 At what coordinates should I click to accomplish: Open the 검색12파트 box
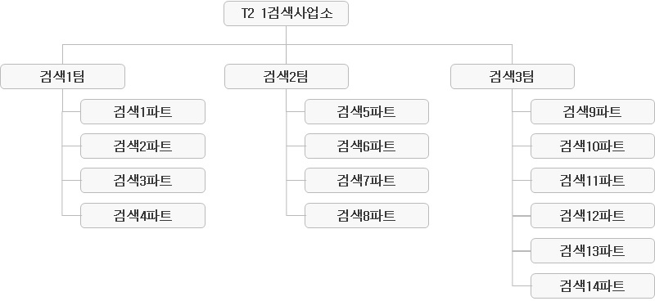pos(593,215)
